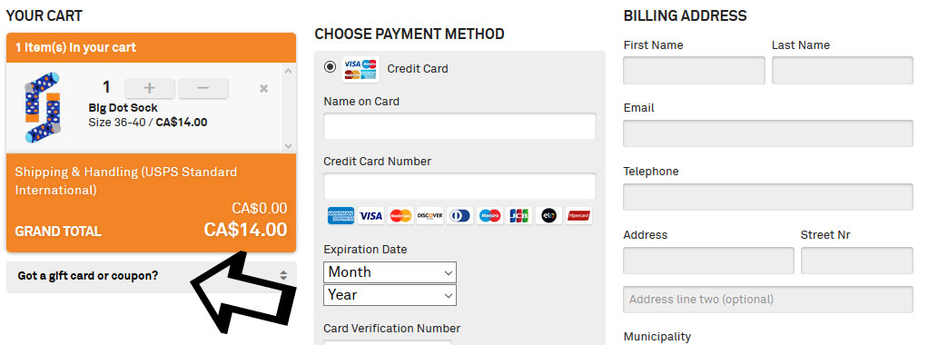This screenshot has height=345, width=928.
Task: Click the billing Email input field
Action: tap(768, 133)
